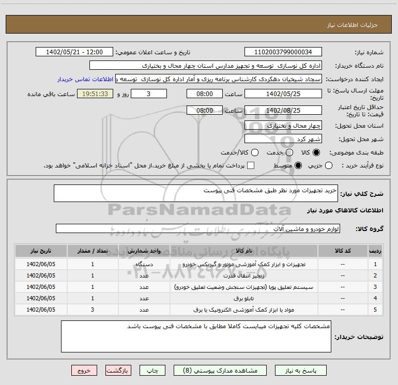Click the جزئیات اطلاعات نیاز header title
The width and height of the screenshot is (398, 385).
click(353, 25)
